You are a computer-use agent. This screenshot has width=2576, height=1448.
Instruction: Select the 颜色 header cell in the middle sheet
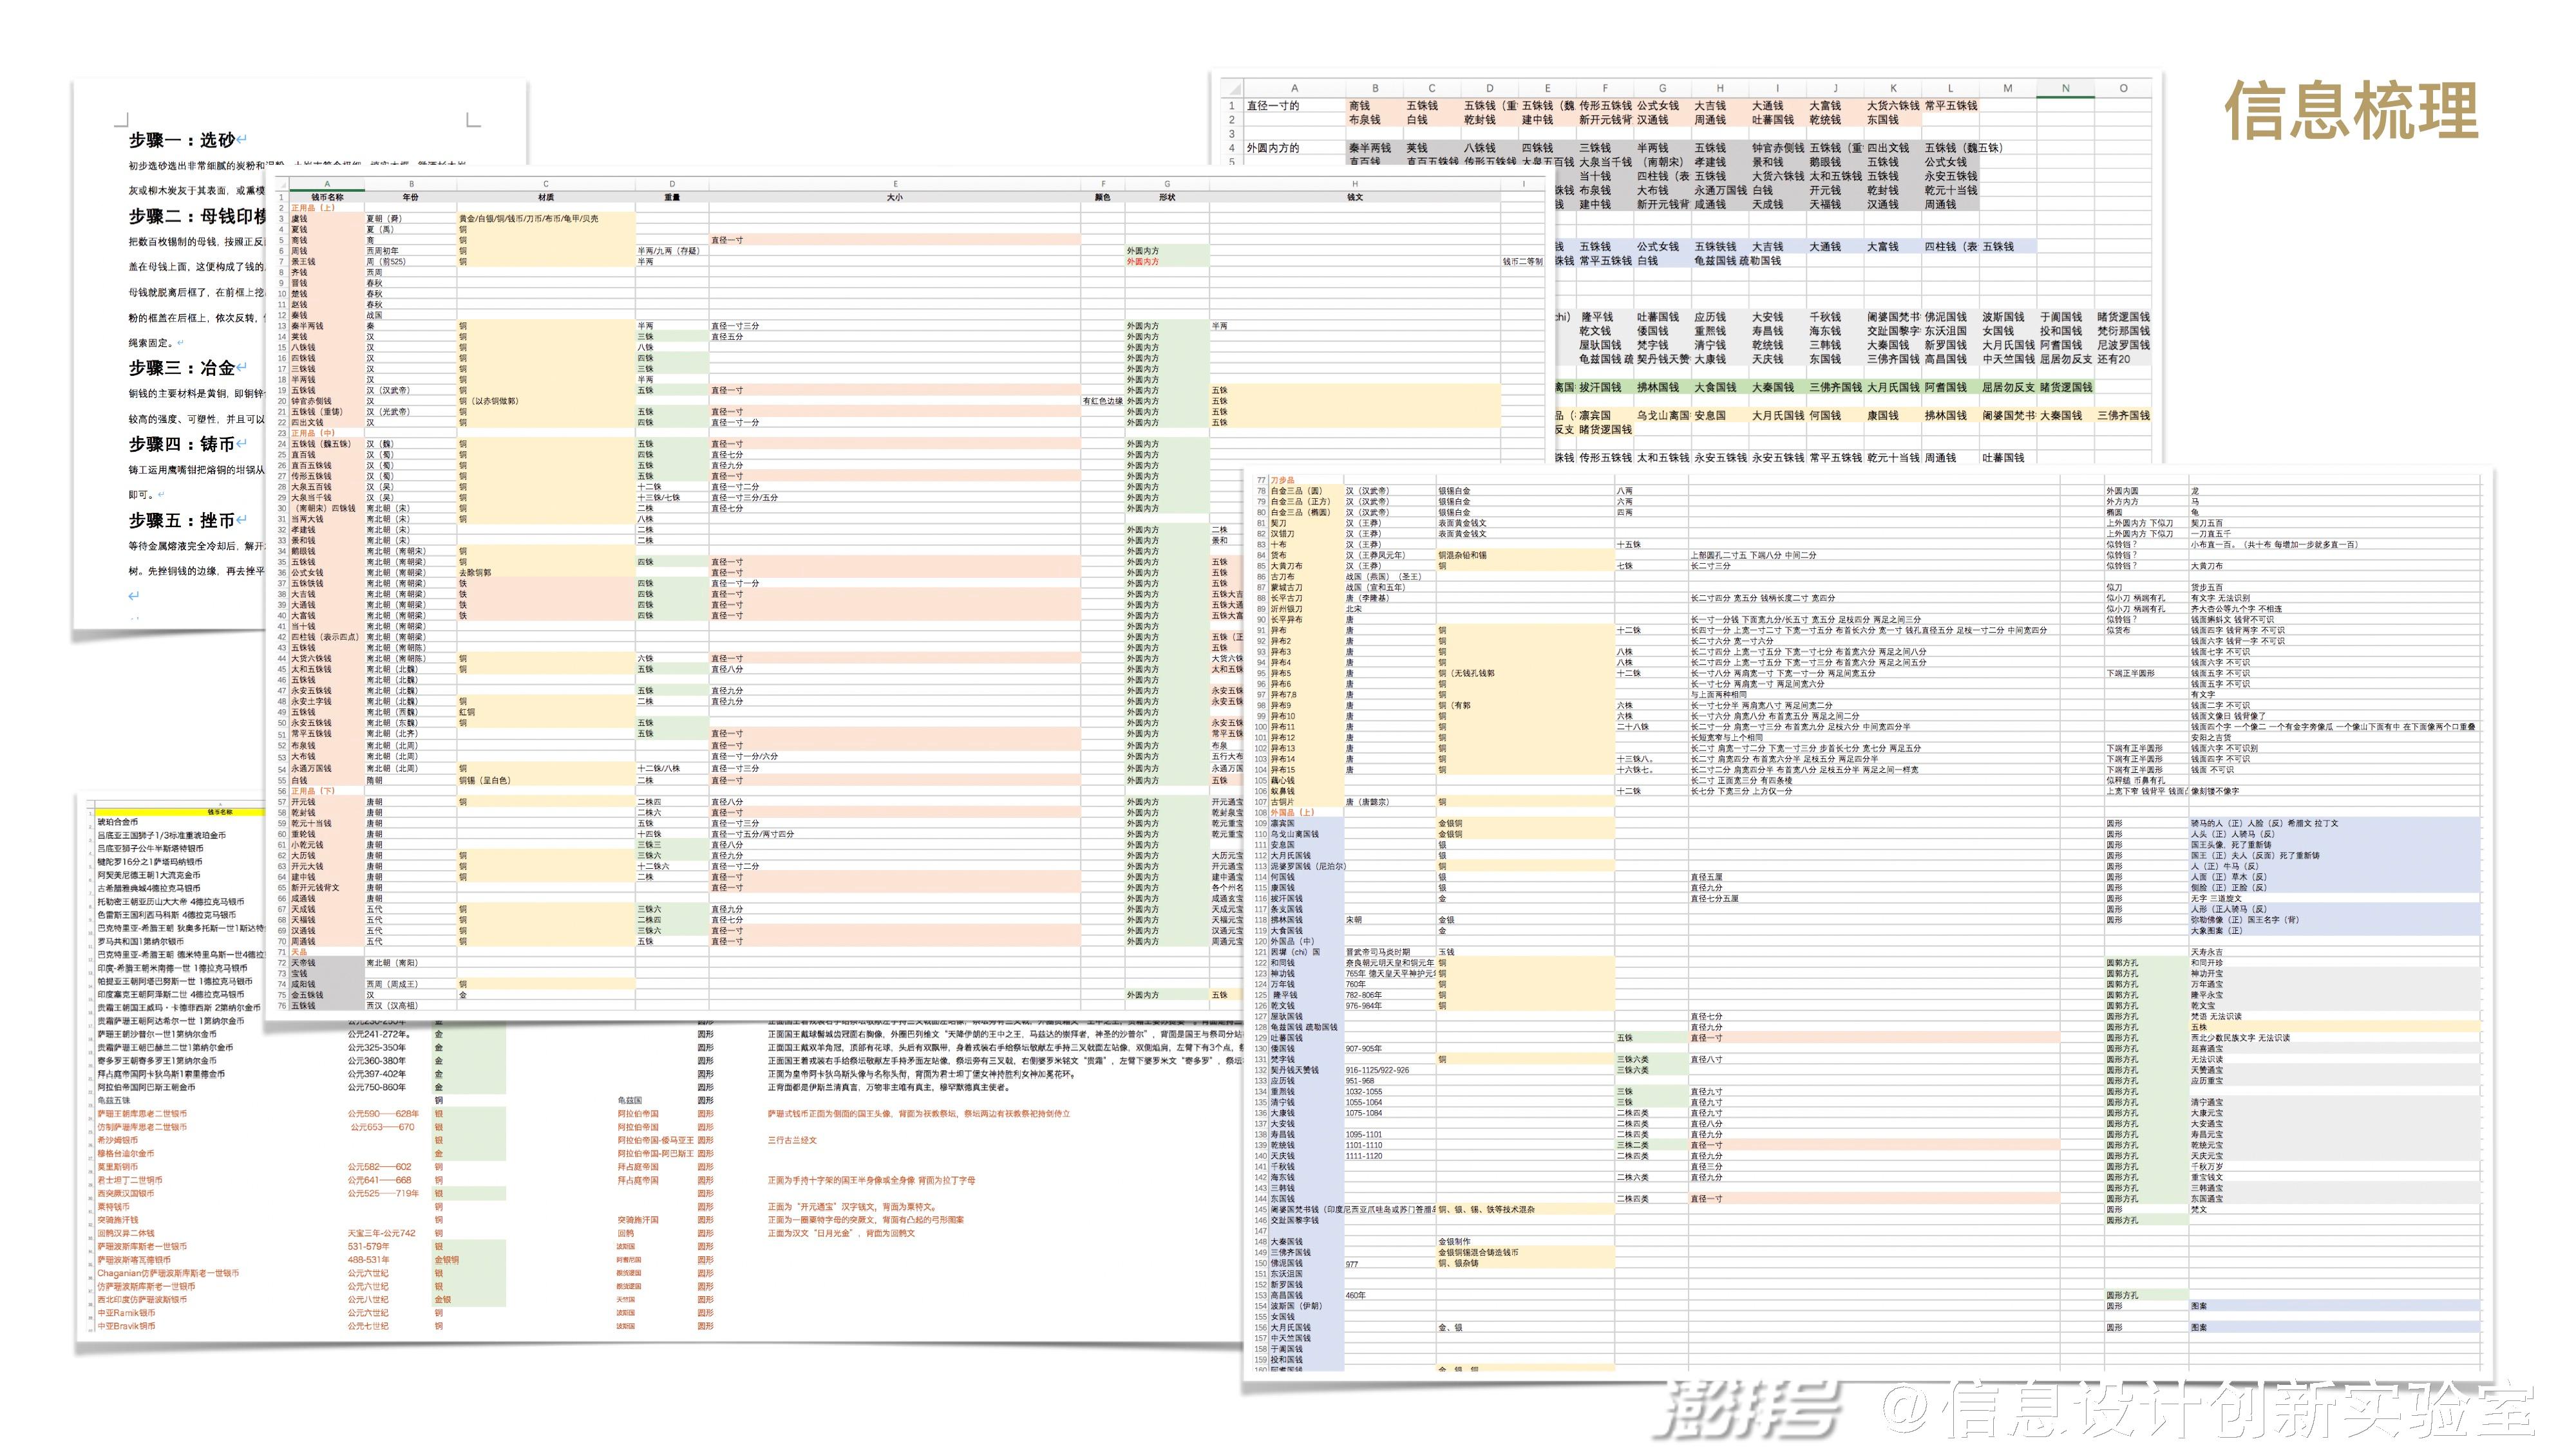1103,198
